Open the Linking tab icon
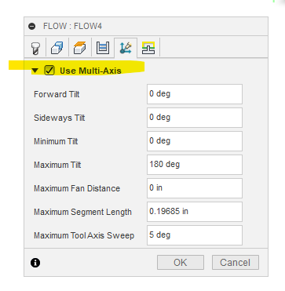The image size is (285, 291). click(x=148, y=48)
